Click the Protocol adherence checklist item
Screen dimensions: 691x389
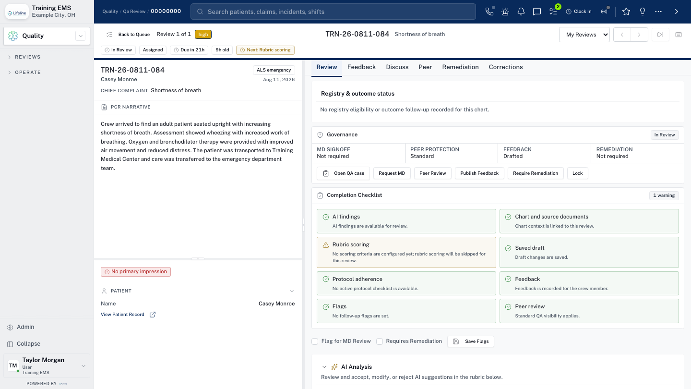406,283
